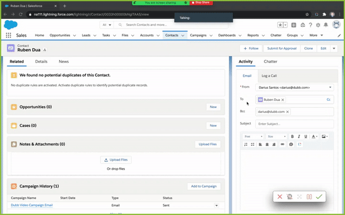Apply bold formatting in email editor
345x215 pixels.
292,136
